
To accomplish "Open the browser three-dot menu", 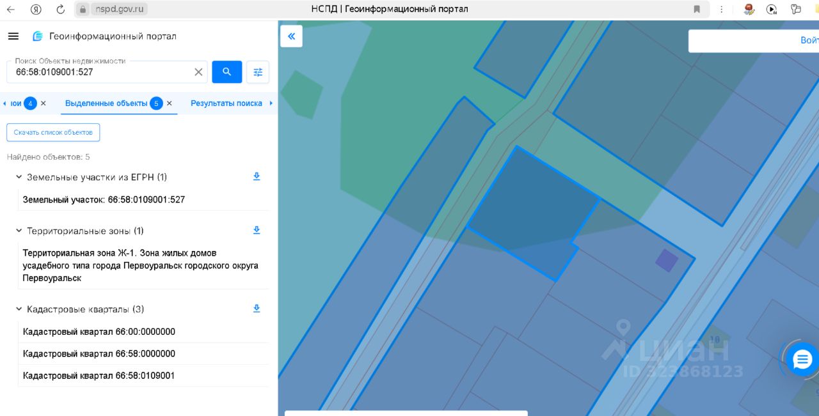I will coord(722,10).
